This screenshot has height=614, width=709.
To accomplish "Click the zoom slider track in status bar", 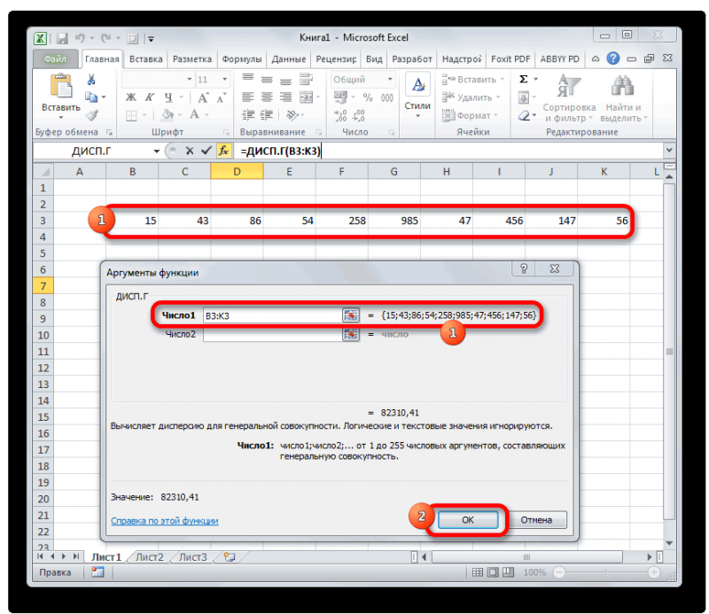I will [x=606, y=572].
